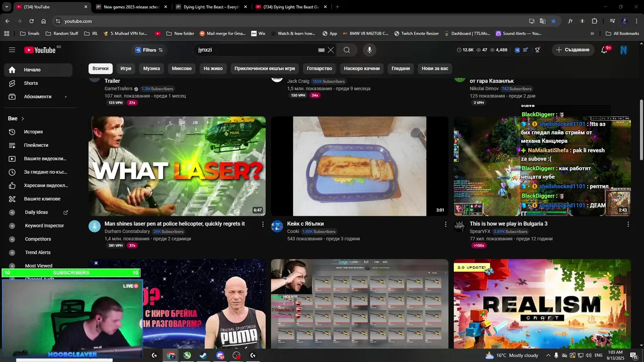This screenshot has height=362, width=644.
Task: Select the Наскоро качени chip
Action: 362,68
